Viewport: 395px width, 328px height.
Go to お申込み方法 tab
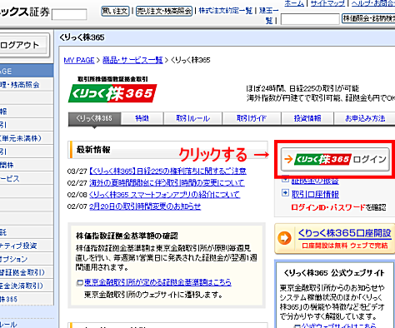click(x=365, y=118)
